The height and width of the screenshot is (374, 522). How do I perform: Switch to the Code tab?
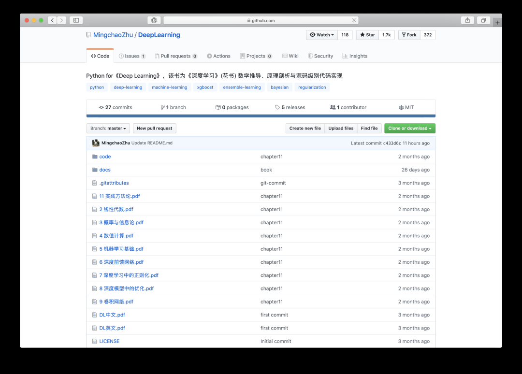pos(100,56)
